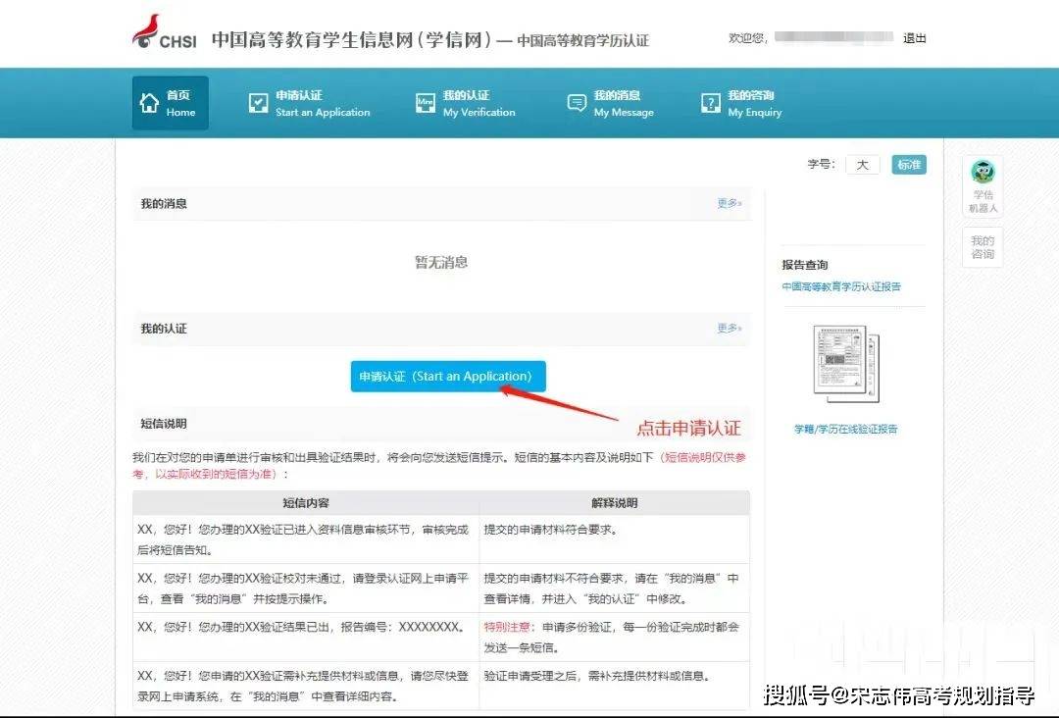Select 我的咨询 My Enquiry tab
The width and height of the screenshot is (1059, 718).
point(741,103)
